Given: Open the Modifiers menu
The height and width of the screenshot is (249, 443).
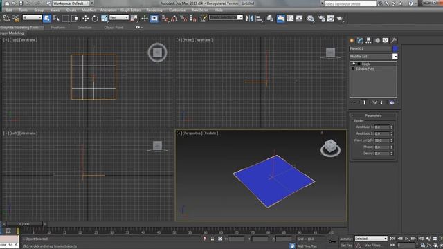Looking at the screenshot, I should (89, 10).
